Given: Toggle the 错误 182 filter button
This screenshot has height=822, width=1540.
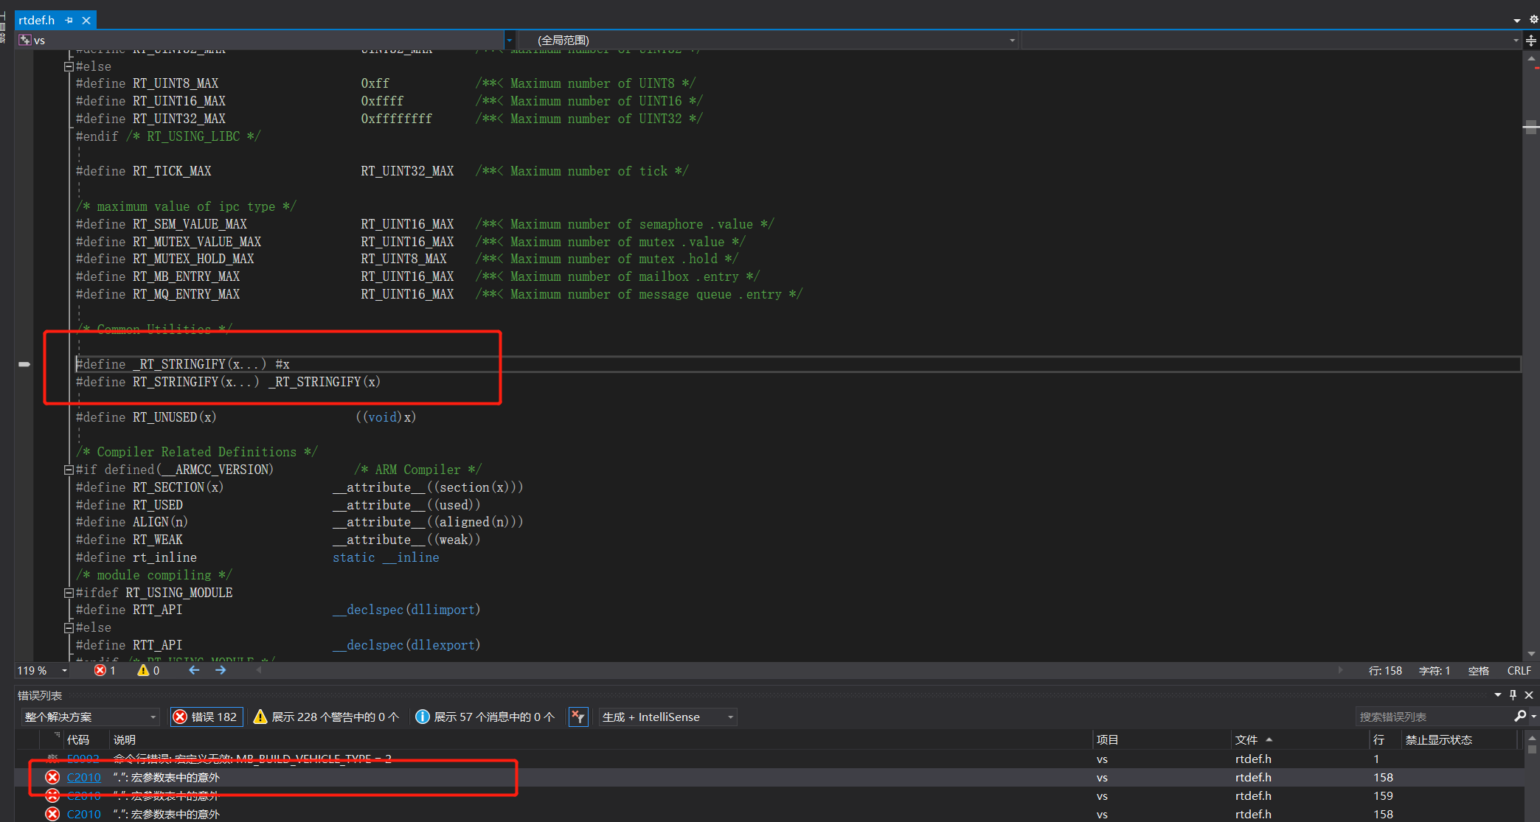Looking at the screenshot, I should click(x=206, y=716).
